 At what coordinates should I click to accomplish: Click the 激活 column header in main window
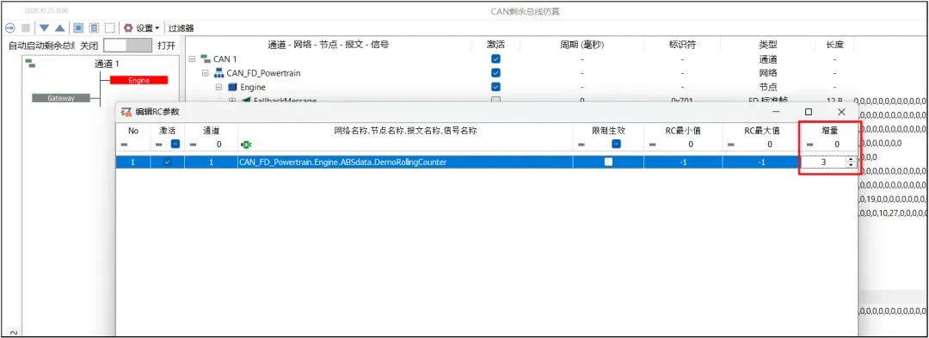496,45
